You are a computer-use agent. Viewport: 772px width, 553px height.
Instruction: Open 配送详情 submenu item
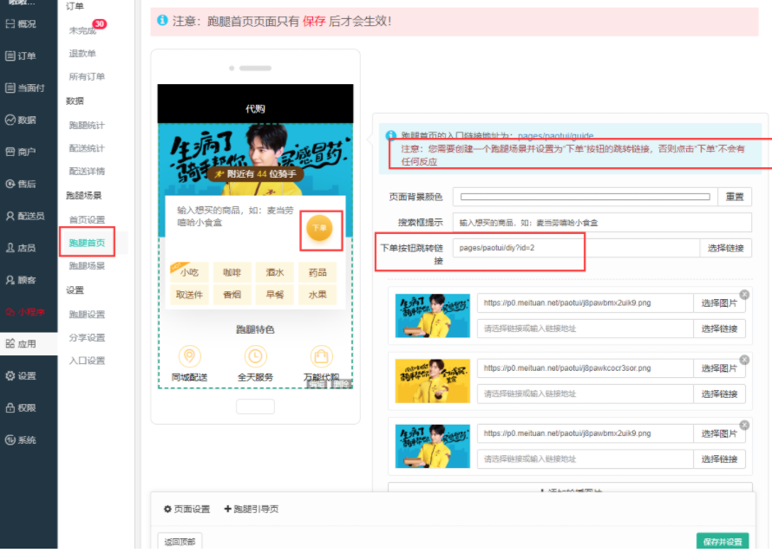tap(87, 172)
